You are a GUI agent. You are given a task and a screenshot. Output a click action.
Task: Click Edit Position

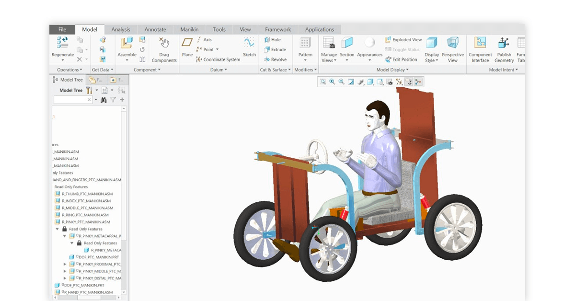tap(401, 59)
